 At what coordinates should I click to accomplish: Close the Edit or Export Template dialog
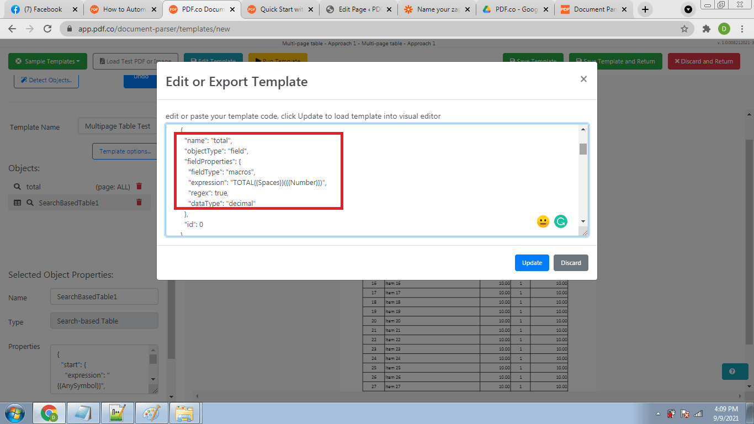[x=583, y=79]
